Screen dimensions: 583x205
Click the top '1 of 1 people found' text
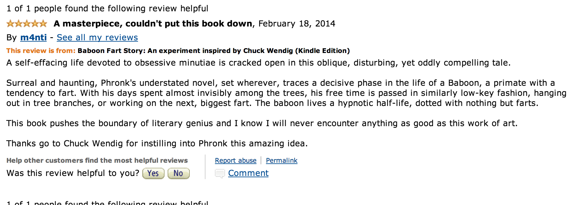107,9
